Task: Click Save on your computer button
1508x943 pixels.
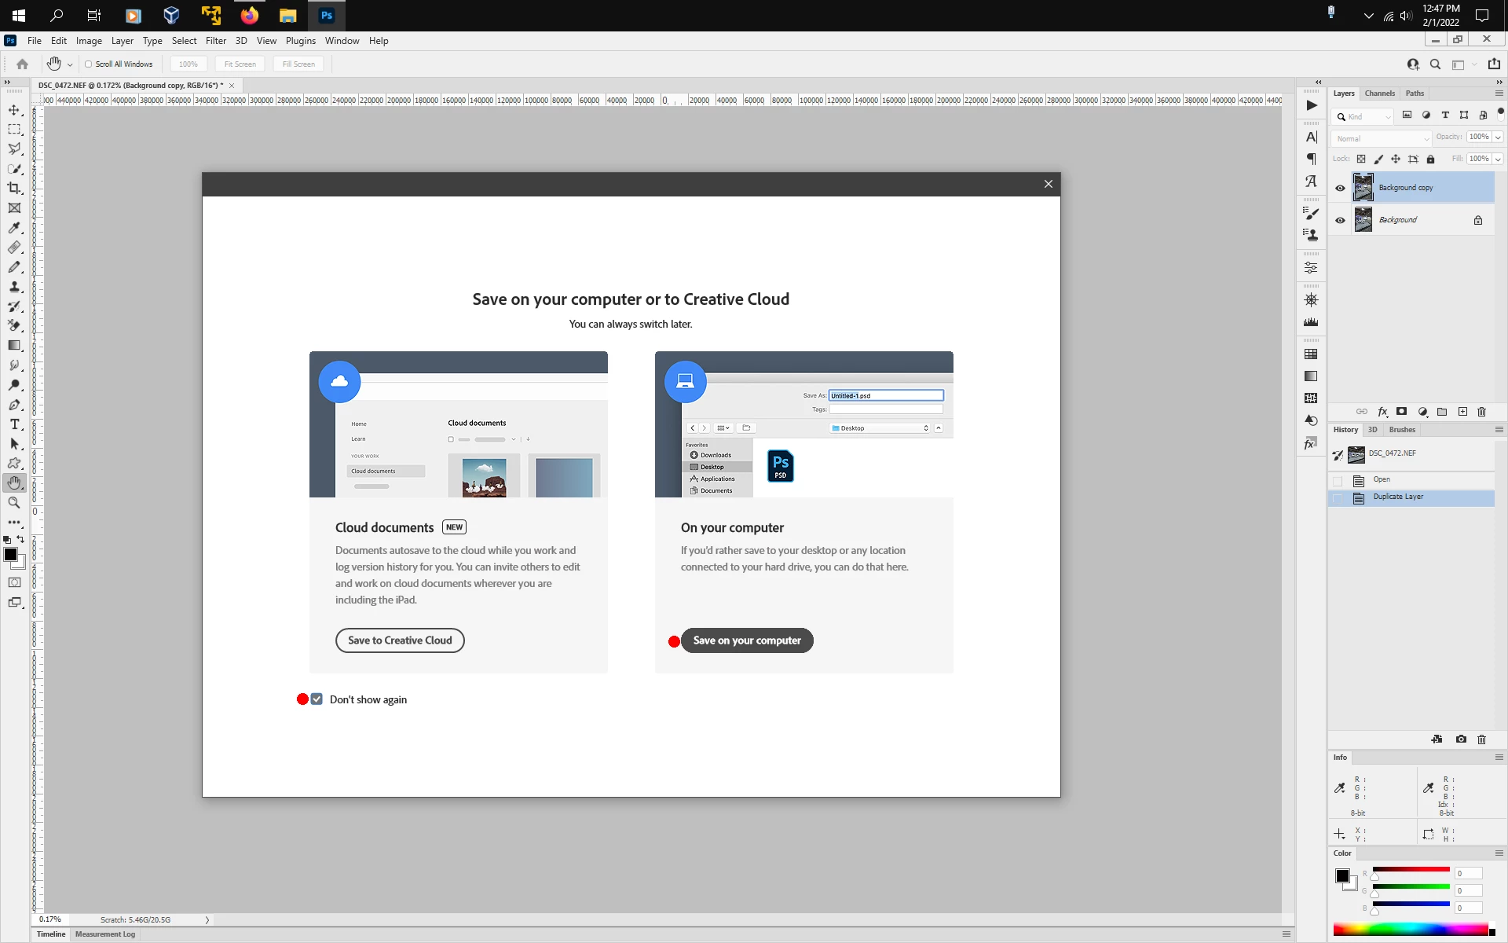Action: [747, 640]
